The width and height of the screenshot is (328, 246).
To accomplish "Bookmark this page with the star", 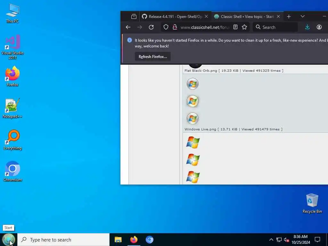I will point(244,27).
